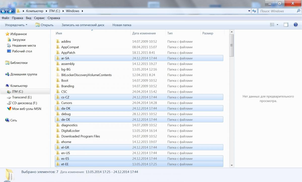Screen dimensions: 302x182
Task: Open the Файл menu
Action: (x=5, y=18)
